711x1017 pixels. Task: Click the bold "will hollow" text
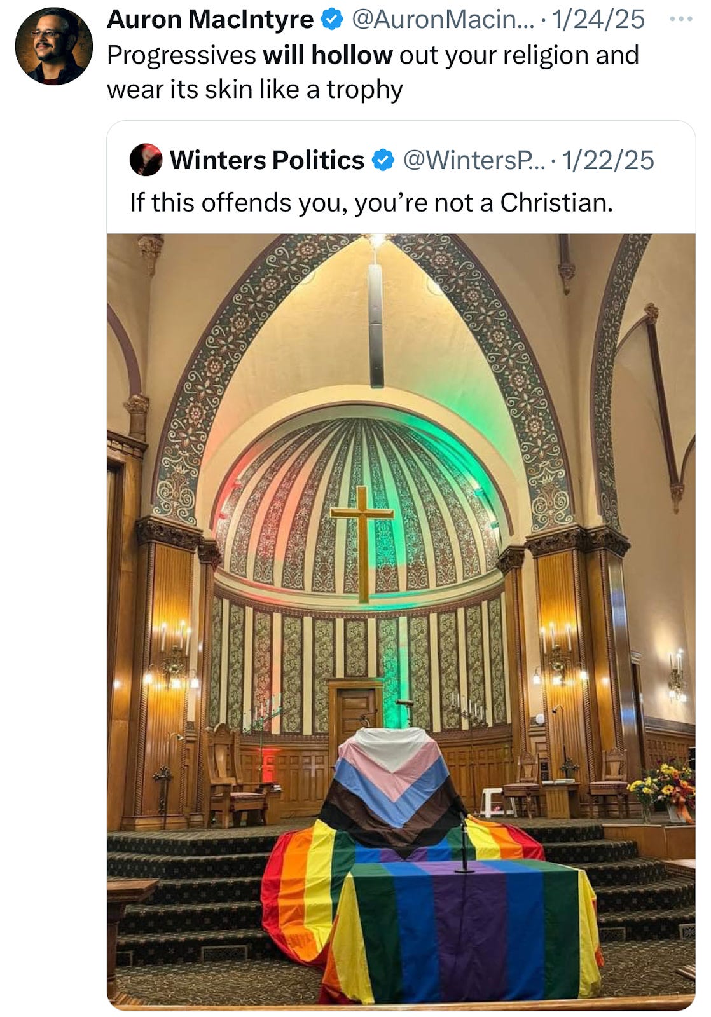pyautogui.click(x=328, y=55)
